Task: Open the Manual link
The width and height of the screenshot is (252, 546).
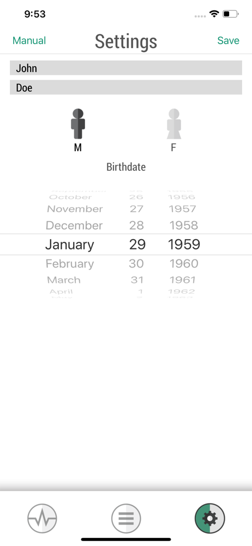Action: 29,41
